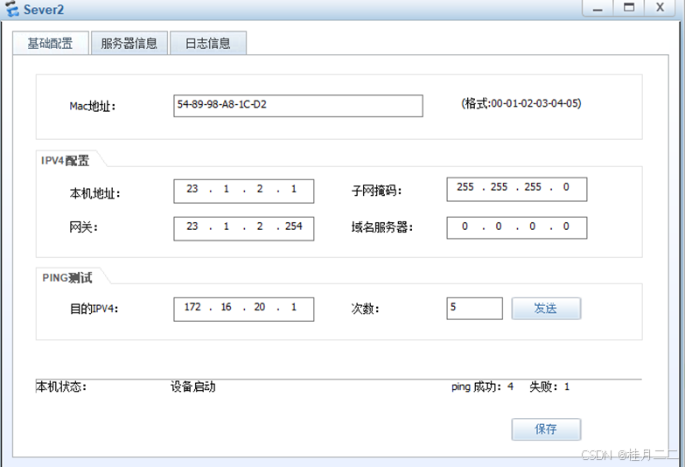
Task: Click the 254 octet in 网关 field
Action: point(294,227)
